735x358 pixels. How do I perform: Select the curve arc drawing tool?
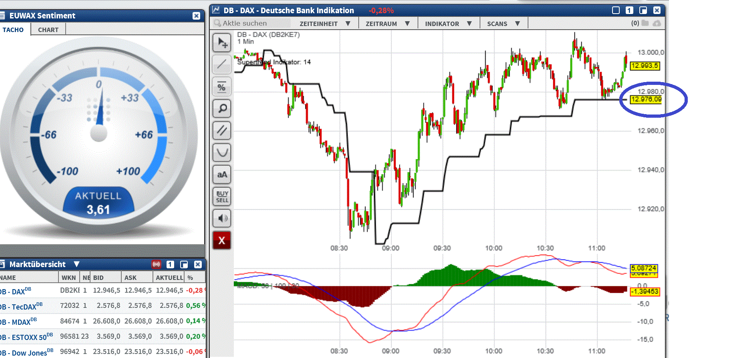(x=222, y=153)
